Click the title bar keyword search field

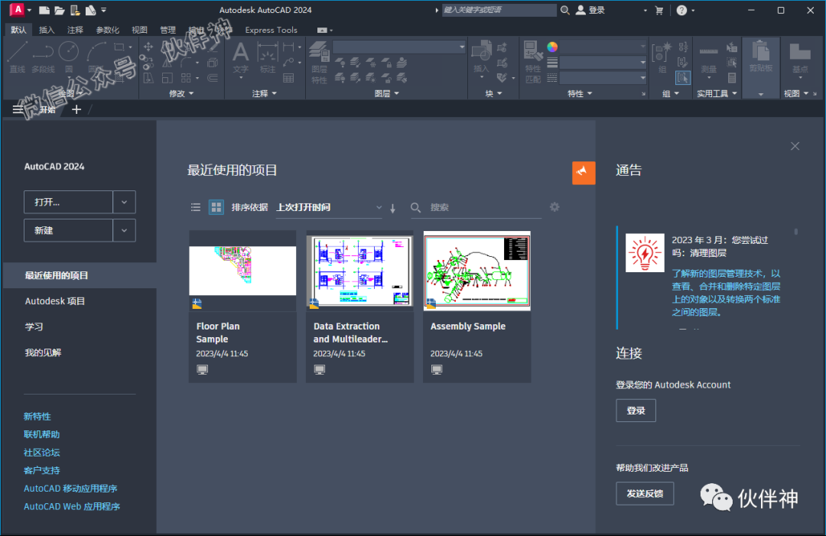tap(499, 10)
